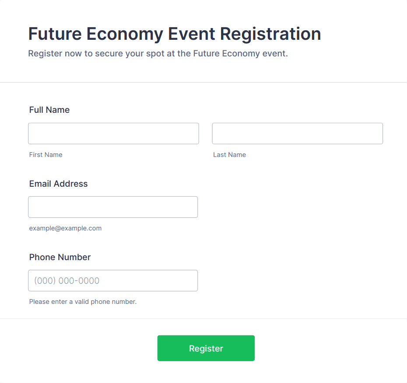Click the Phone Number field label
Screen dimensions: 407x383
pyautogui.click(x=60, y=257)
